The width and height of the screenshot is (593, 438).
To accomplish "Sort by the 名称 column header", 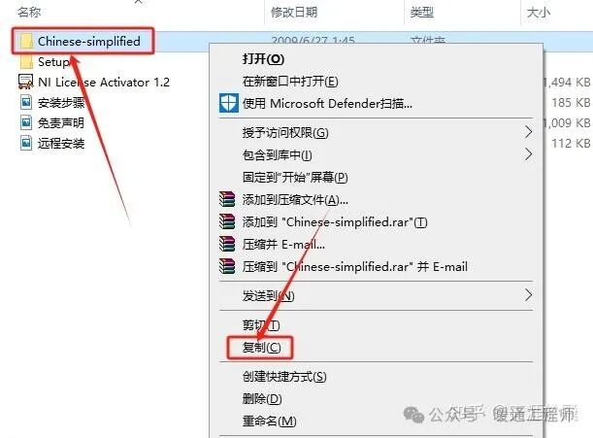I will 29,12.
